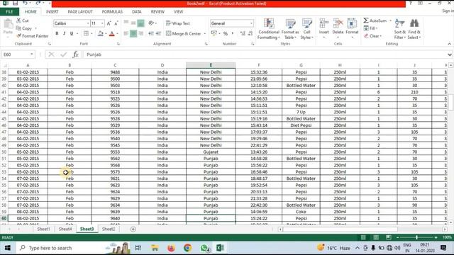
Task: Toggle Wrap Text
Action: pos(178,23)
